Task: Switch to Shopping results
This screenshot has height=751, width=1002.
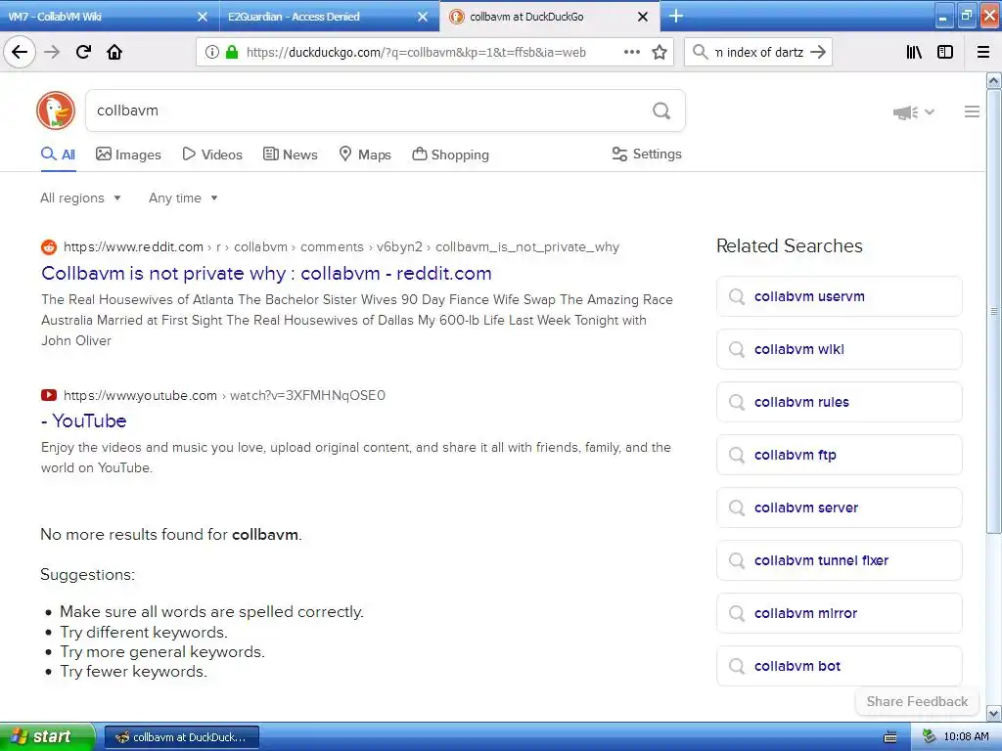Action: pyautogui.click(x=450, y=155)
